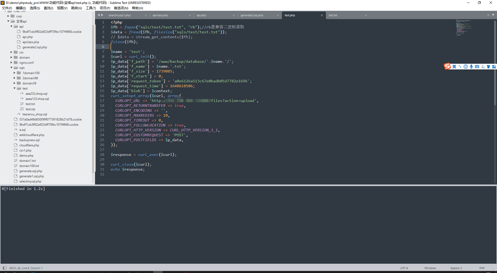Open the Sogou soft keyboard icon
497x273 pixels.
click(477, 67)
